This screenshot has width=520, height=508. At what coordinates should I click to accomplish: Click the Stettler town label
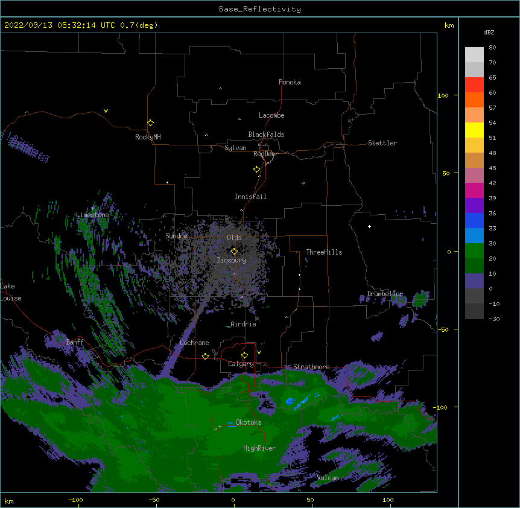[x=382, y=143]
